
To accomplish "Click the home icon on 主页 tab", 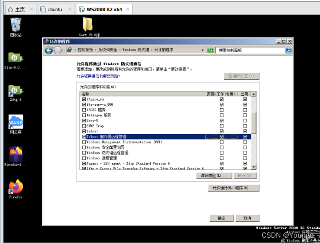I will 10,10.
